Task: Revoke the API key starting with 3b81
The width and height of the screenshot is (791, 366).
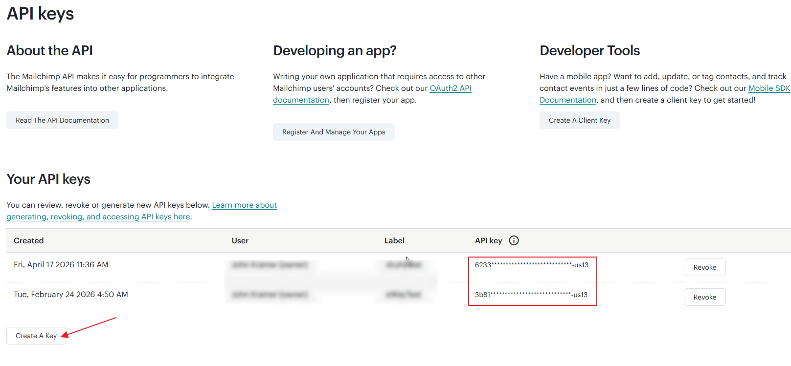Action: pos(704,297)
